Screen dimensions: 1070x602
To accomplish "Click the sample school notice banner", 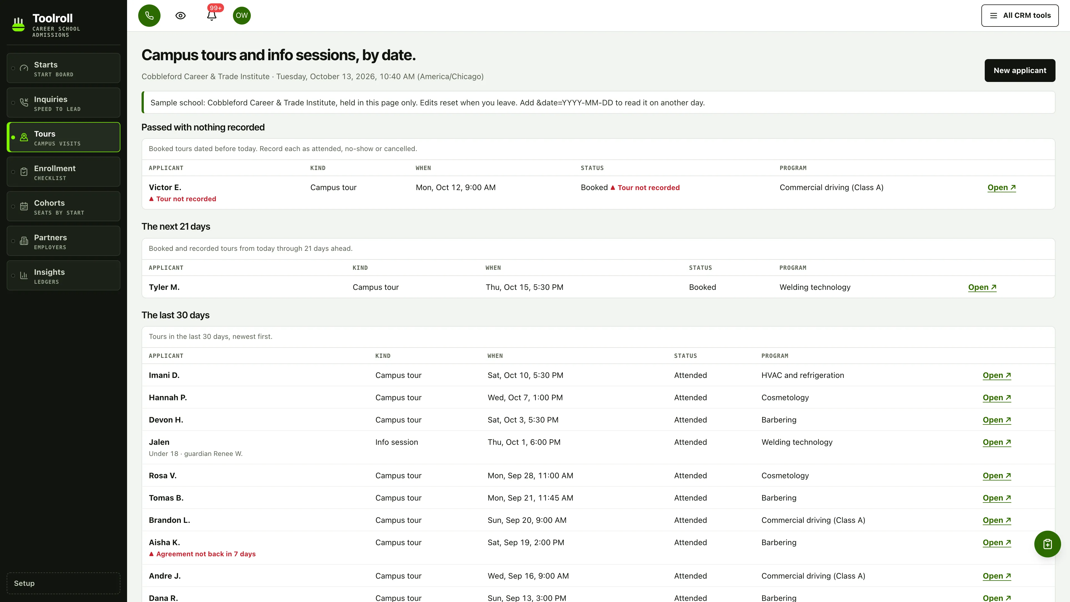I will pyautogui.click(x=598, y=103).
